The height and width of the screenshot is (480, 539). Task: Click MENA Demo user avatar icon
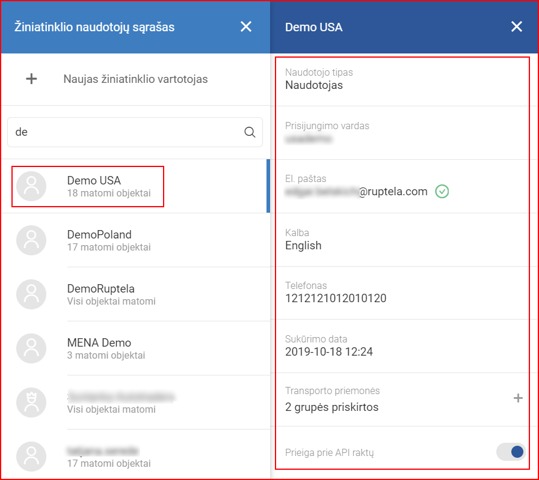(x=31, y=348)
